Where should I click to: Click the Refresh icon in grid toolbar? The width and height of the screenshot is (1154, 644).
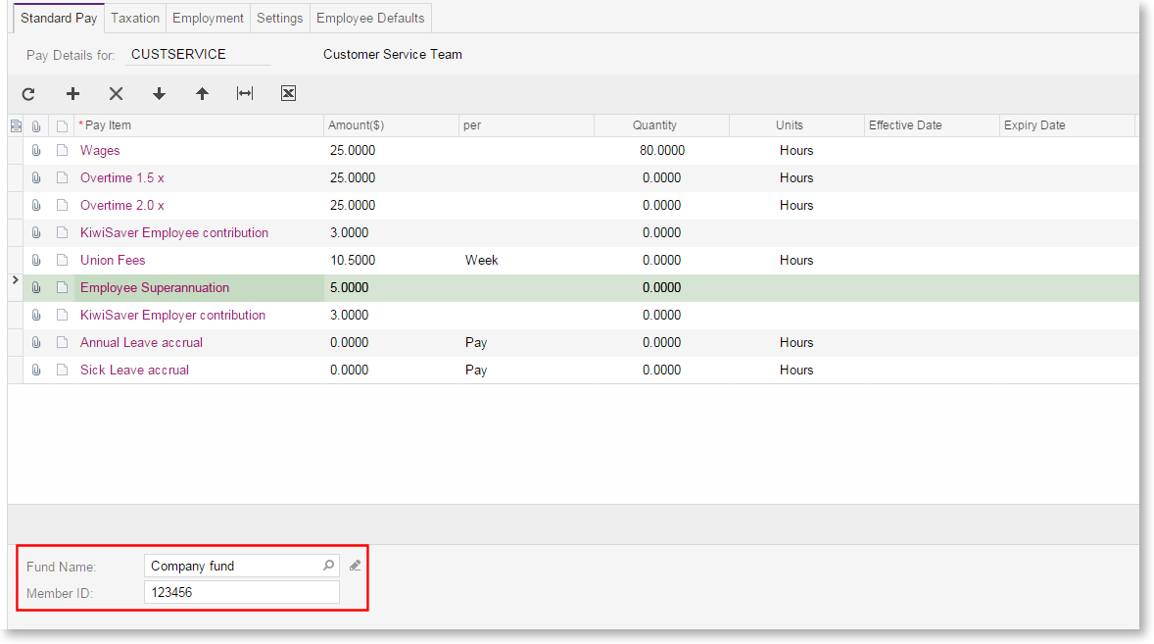pos(28,94)
